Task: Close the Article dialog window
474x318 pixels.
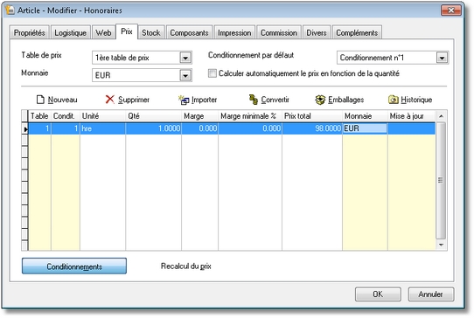Action: 451,10
